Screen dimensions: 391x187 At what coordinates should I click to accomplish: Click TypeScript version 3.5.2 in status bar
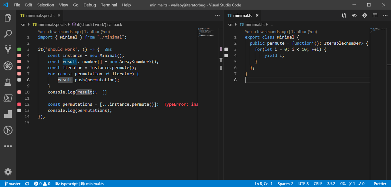coord(331,184)
